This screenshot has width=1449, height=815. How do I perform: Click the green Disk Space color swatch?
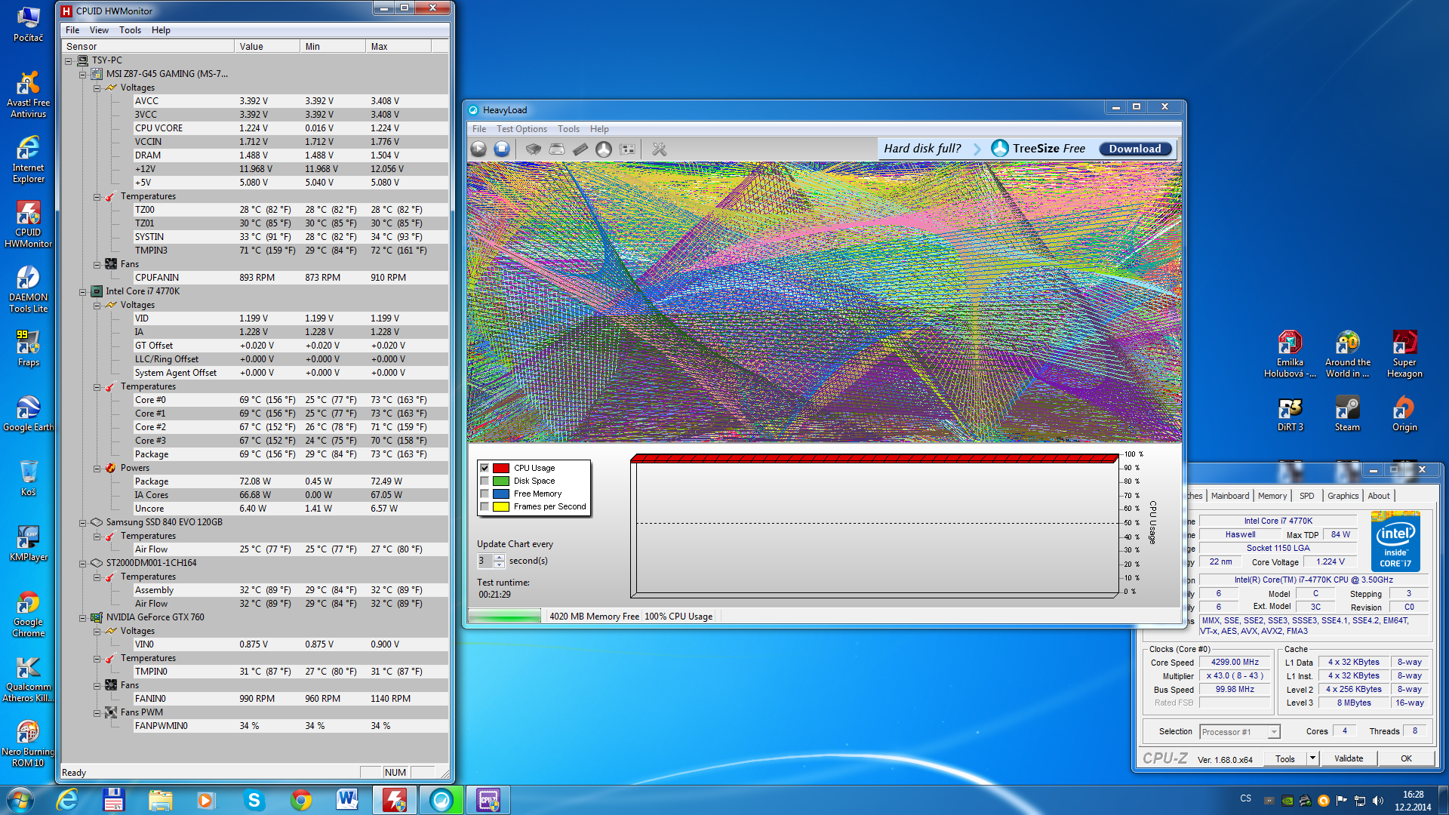pos(501,481)
